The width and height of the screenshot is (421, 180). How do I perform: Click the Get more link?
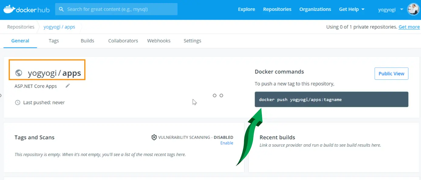pyautogui.click(x=409, y=27)
